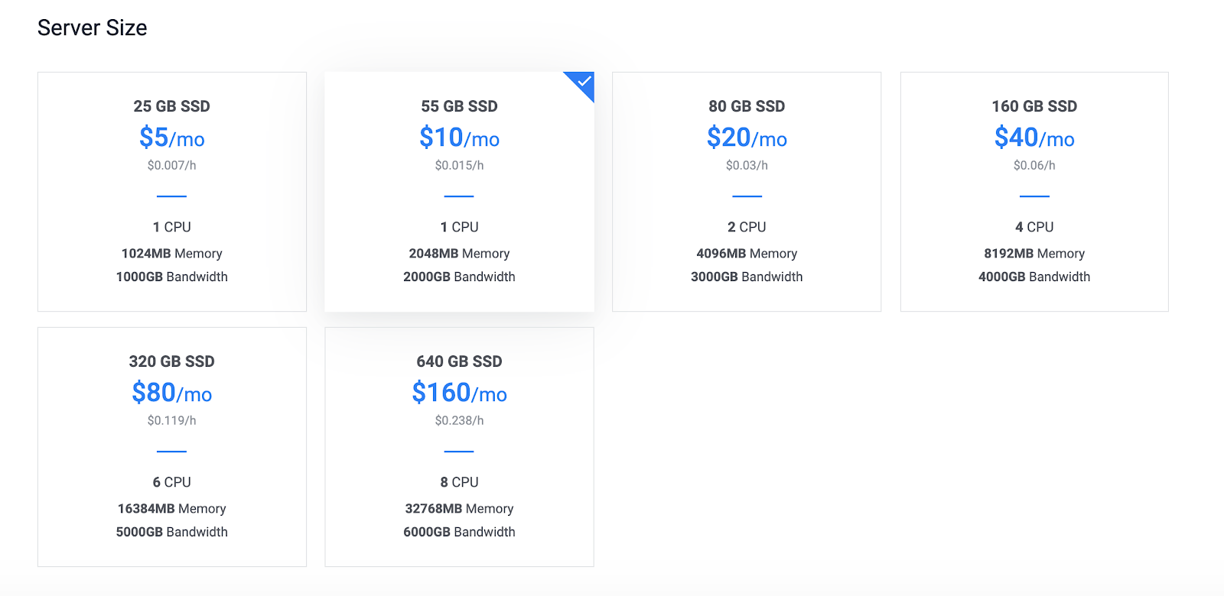Image resolution: width=1224 pixels, height=596 pixels.
Task: Click the 4000GB Bandwidth text
Action: click(x=1034, y=277)
